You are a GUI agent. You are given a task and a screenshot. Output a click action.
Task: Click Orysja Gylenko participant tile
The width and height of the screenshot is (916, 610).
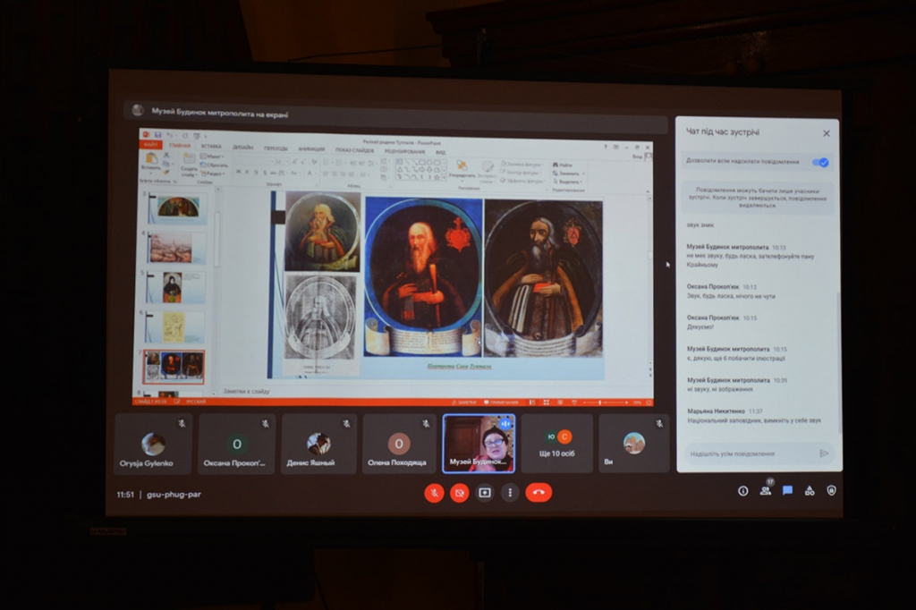click(x=153, y=444)
